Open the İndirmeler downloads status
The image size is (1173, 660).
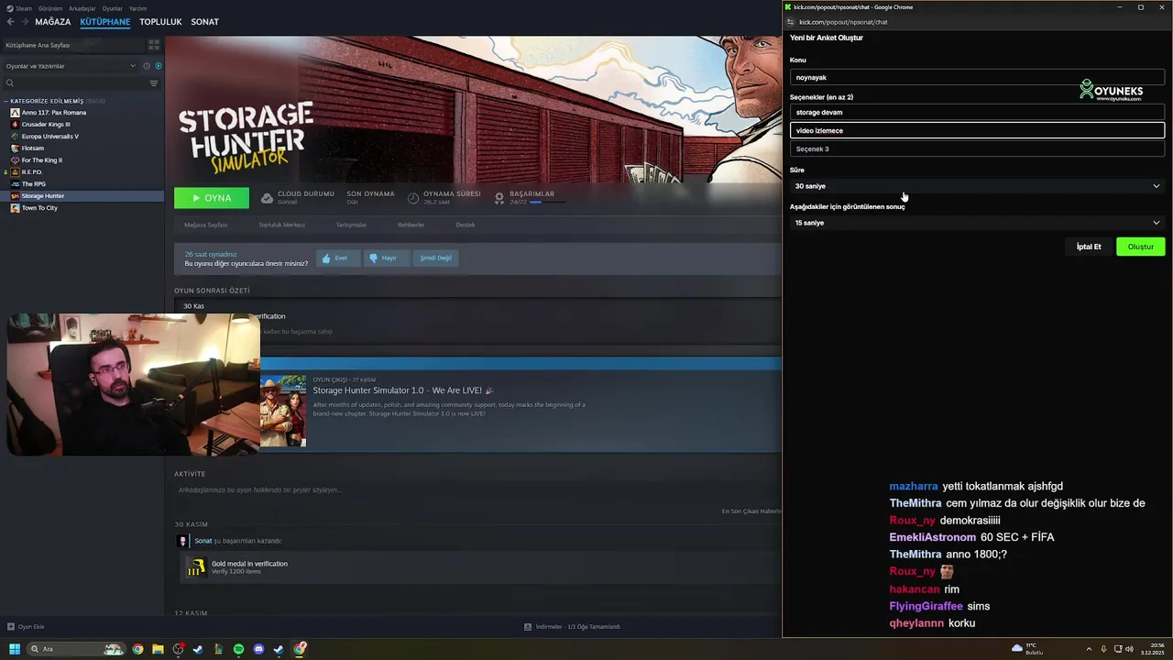(573, 627)
